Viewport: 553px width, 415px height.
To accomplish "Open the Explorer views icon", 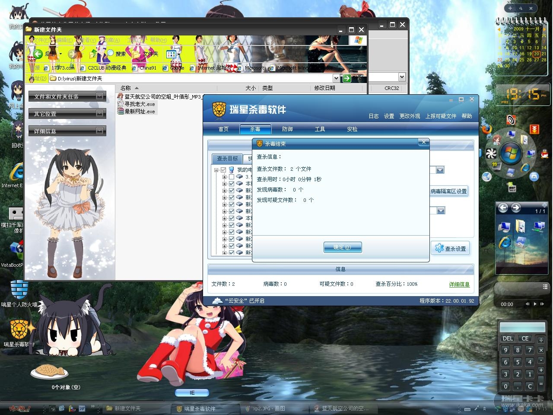I will tap(172, 54).
